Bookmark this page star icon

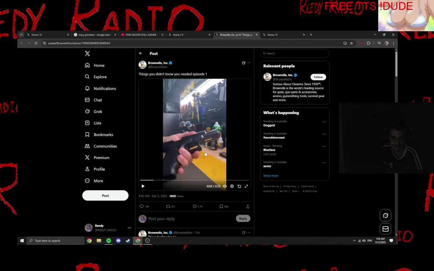[352, 43]
